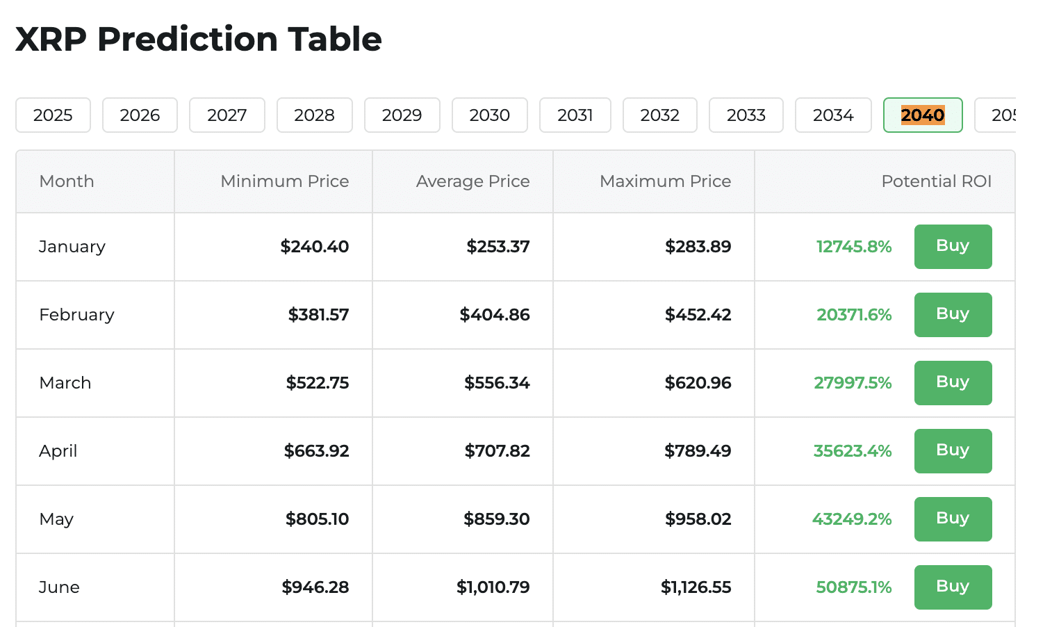Click the highlighted 2040 tab
Viewport: 1052px width, 627px height.
pos(923,115)
